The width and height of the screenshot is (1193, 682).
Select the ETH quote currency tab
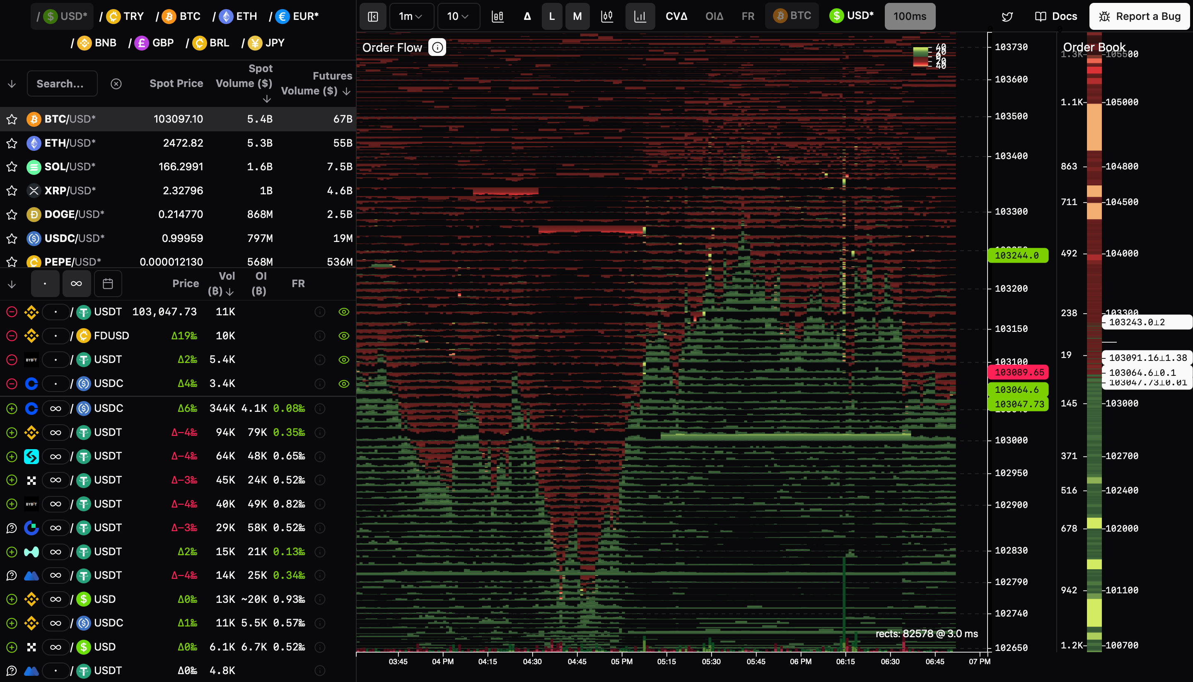click(235, 17)
